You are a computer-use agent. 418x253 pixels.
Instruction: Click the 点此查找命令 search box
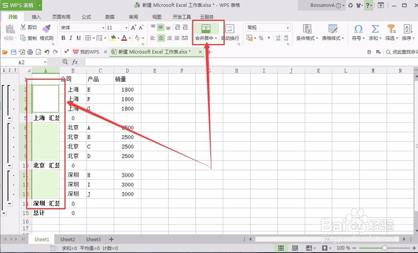click(x=402, y=52)
